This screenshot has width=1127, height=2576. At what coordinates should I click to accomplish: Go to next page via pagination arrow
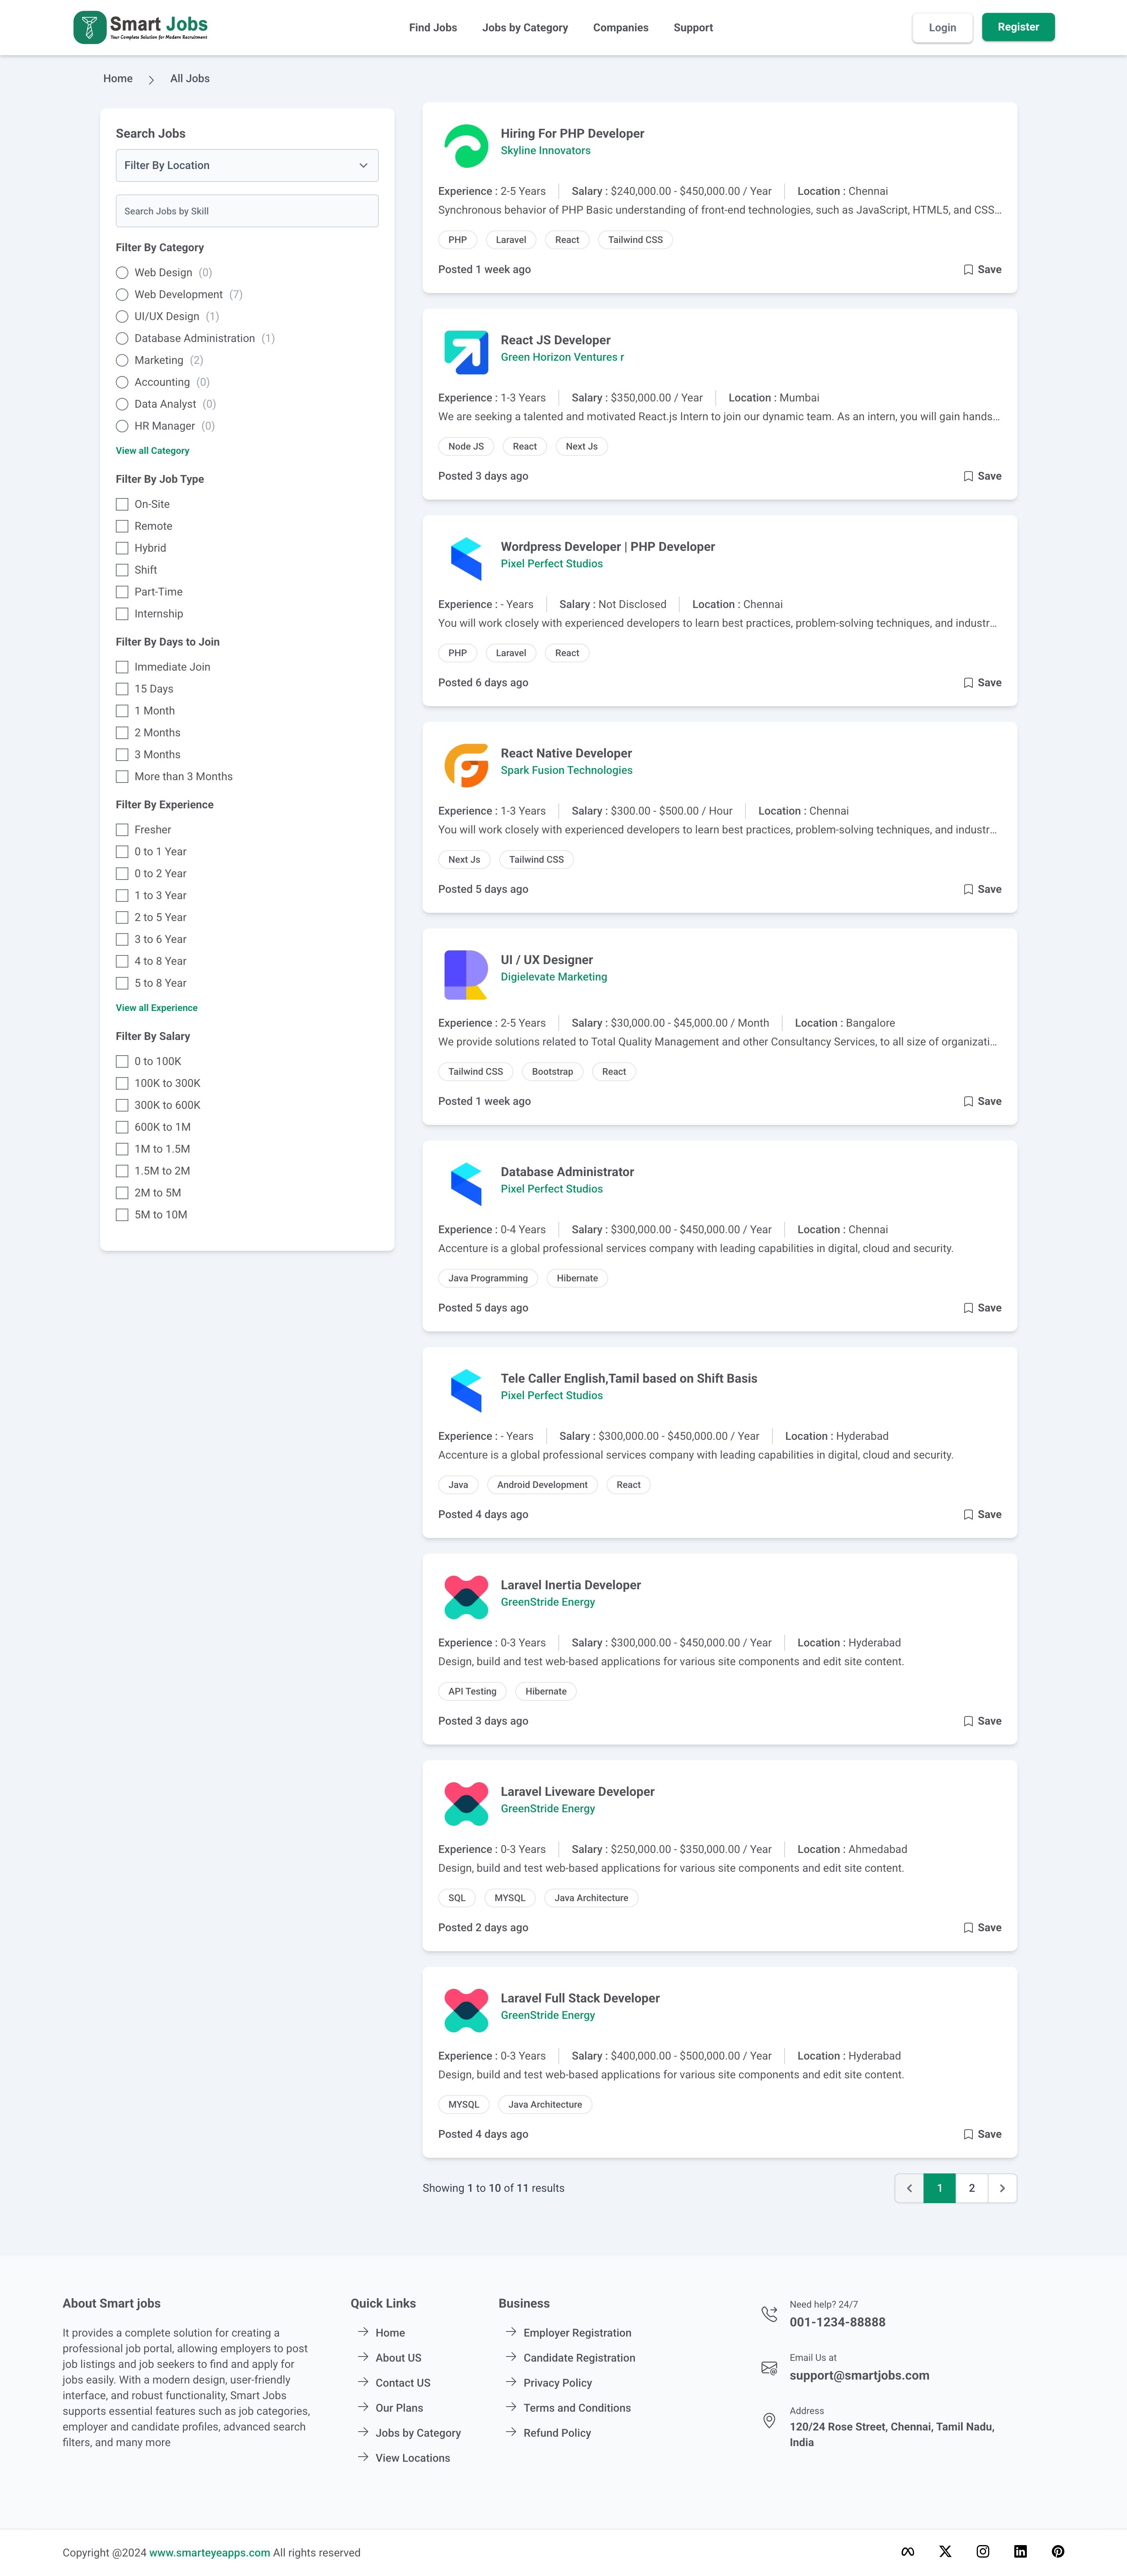[x=1002, y=2188]
